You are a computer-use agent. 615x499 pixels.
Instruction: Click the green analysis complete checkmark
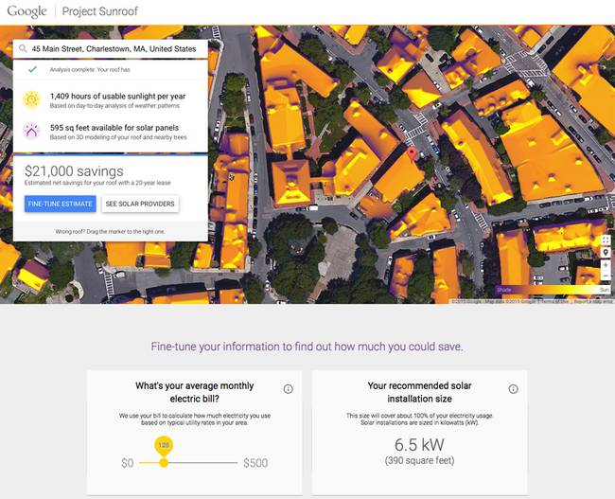pos(32,70)
